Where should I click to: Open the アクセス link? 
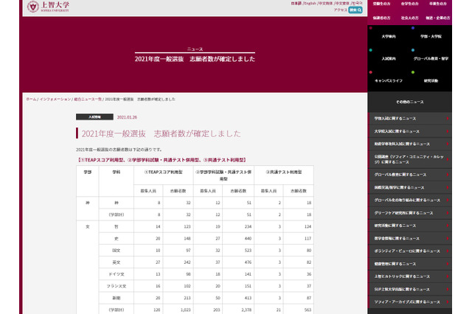[x=341, y=10]
